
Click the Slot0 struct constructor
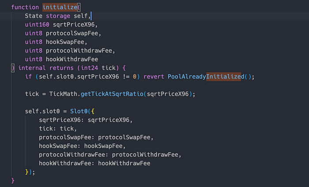pos(79,111)
